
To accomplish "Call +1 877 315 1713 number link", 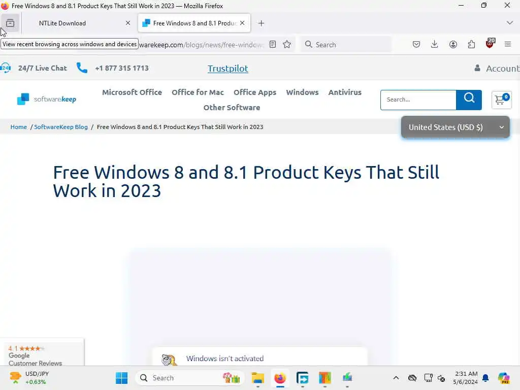I will 122,68.
